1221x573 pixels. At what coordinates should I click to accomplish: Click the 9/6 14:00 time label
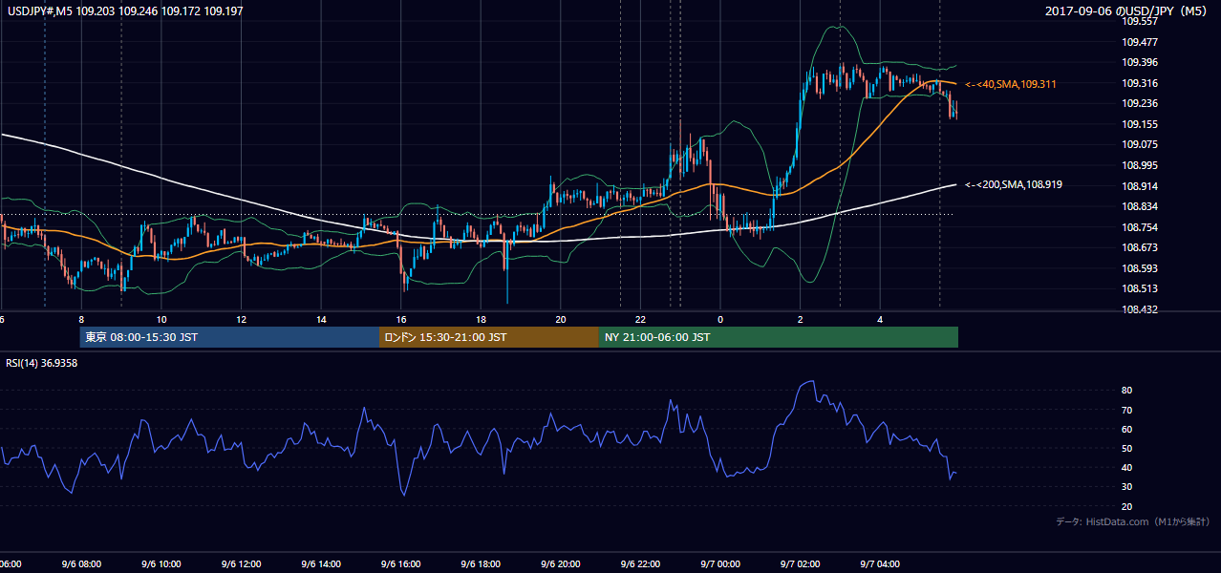pyautogui.click(x=321, y=563)
